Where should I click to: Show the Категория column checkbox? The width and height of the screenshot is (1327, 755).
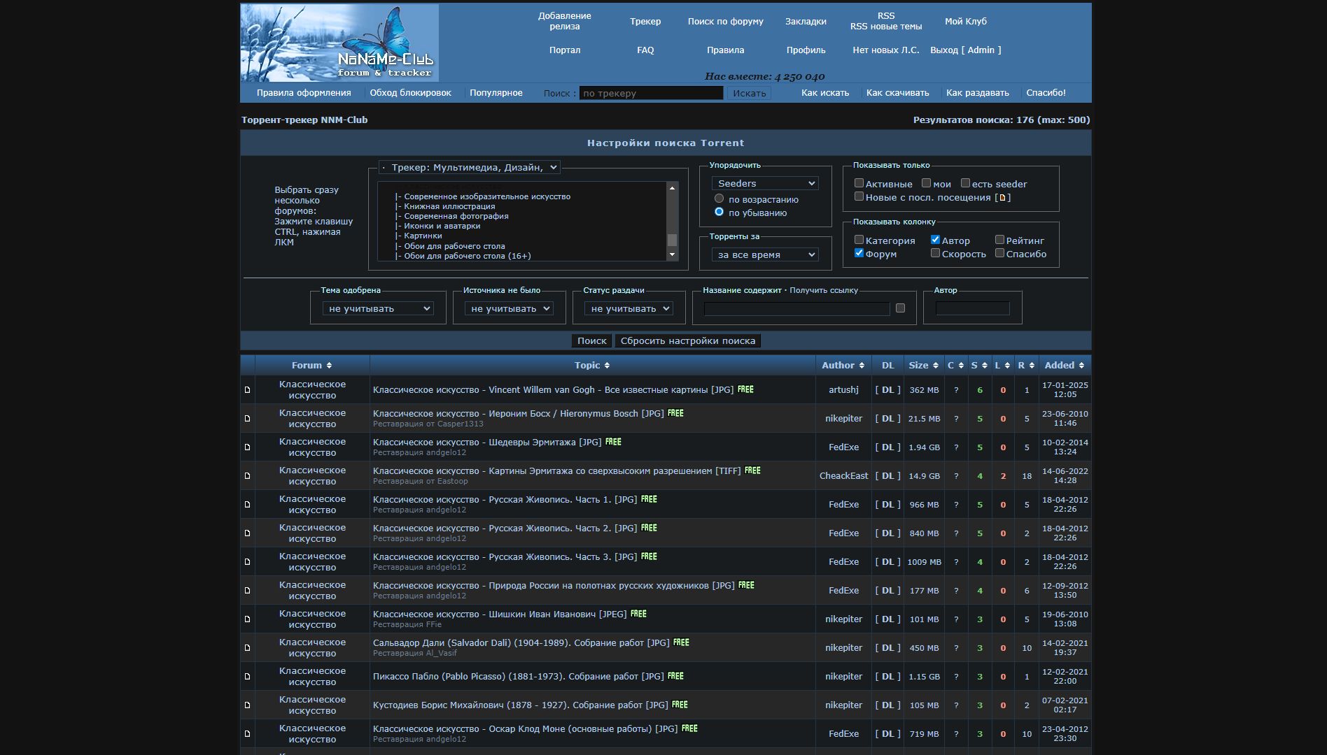(859, 240)
